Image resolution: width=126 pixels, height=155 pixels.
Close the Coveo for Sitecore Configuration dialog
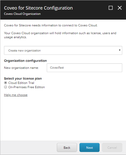[120, 8]
